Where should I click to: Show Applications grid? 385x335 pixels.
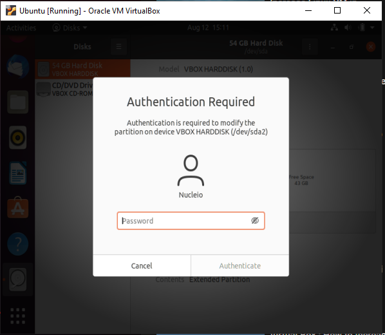(17, 316)
